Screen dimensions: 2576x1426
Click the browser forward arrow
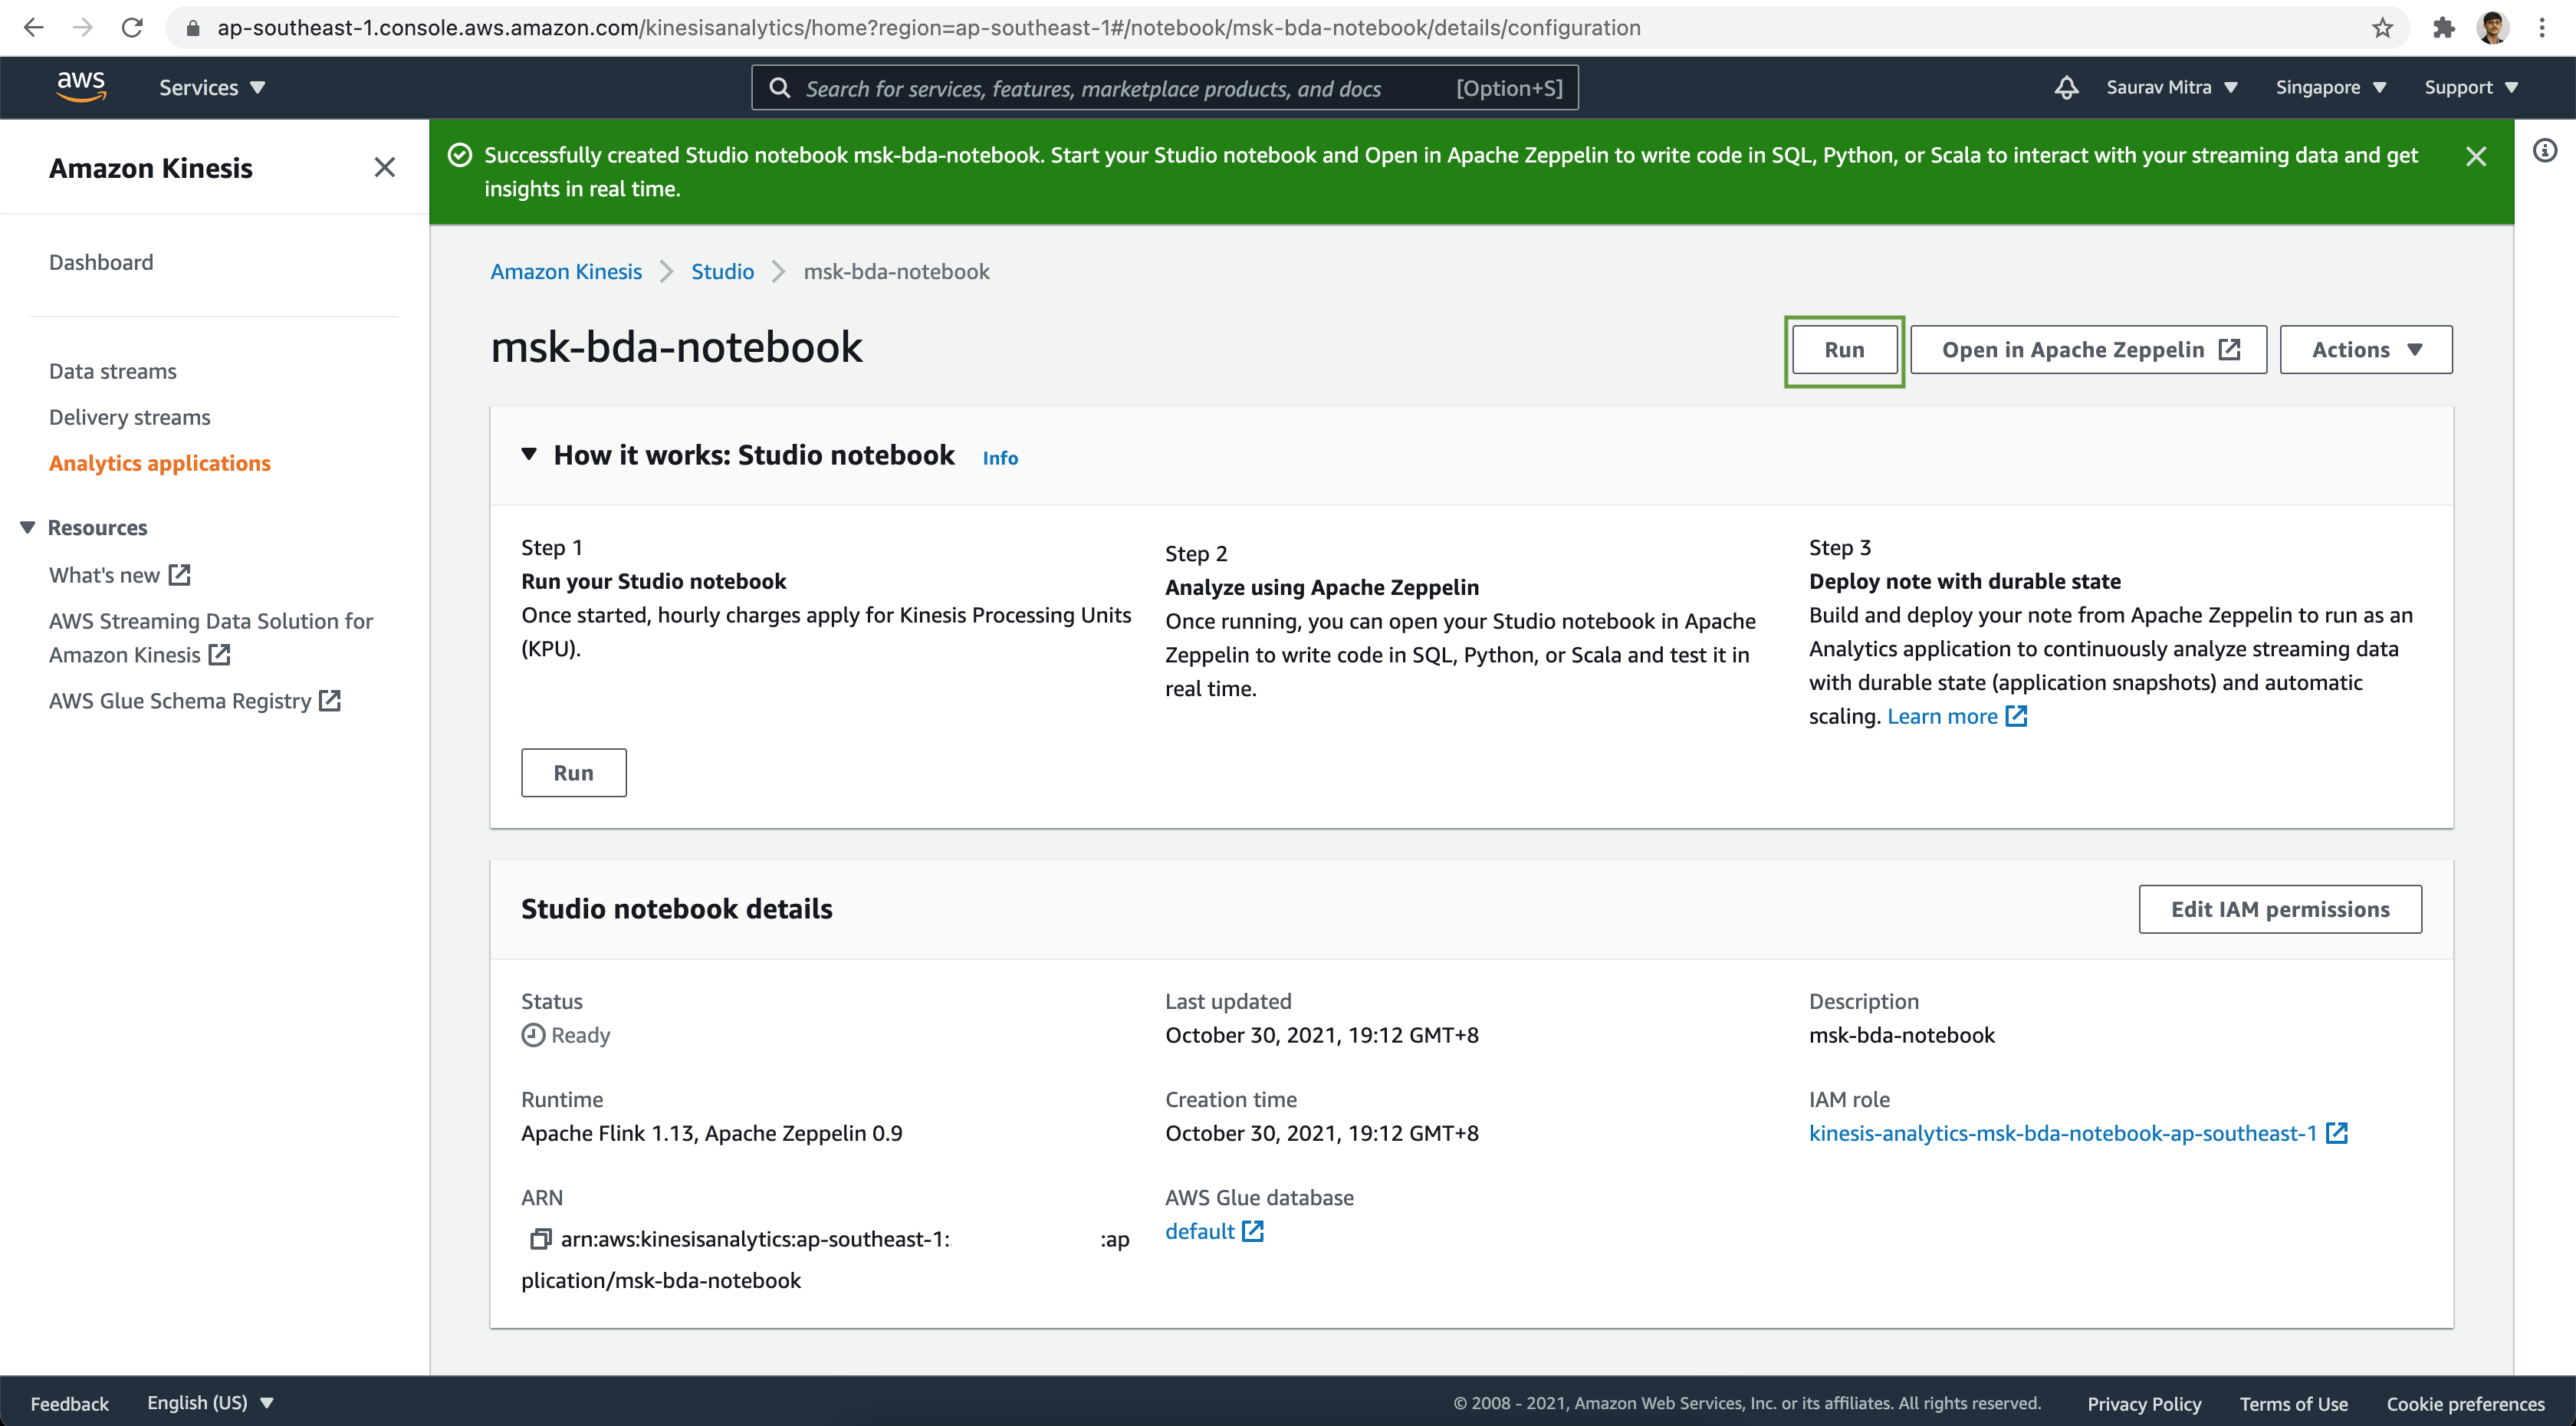83,27
